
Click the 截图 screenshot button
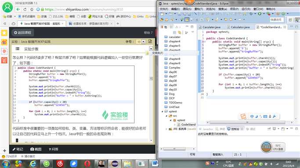point(36,149)
